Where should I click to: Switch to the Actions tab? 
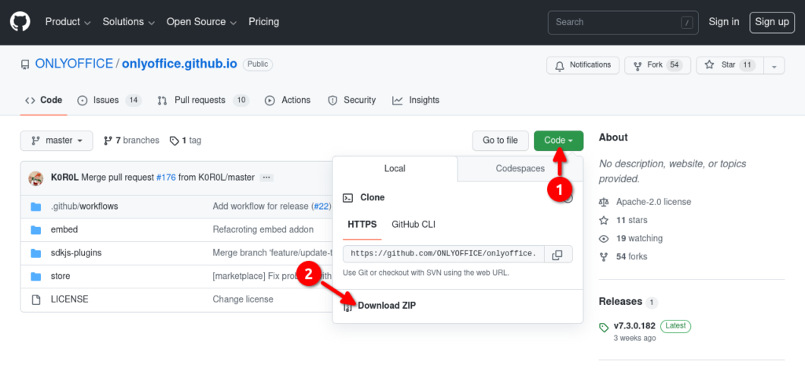pos(288,100)
